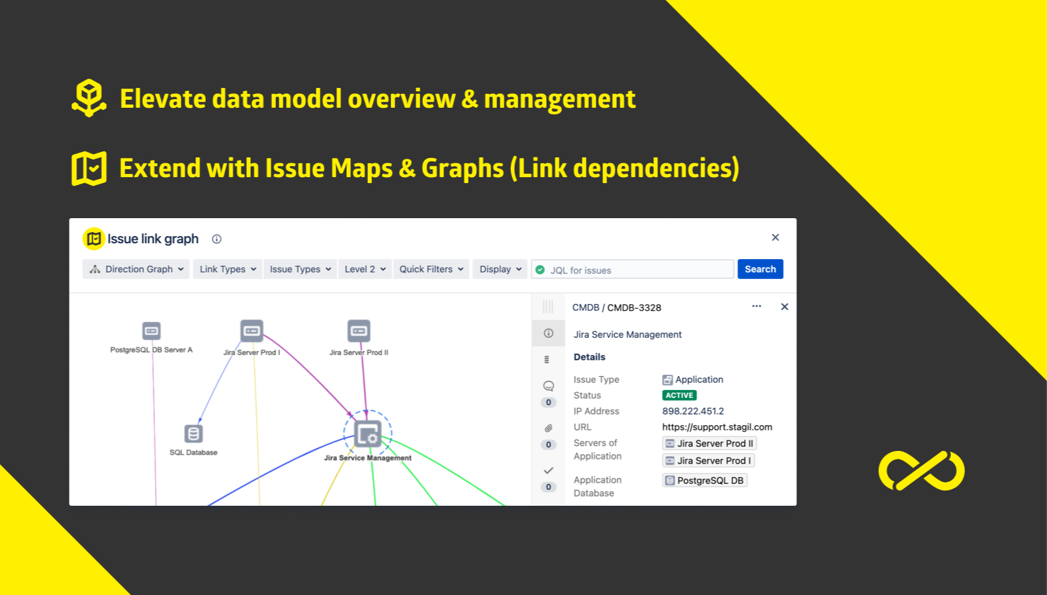The height and width of the screenshot is (595, 1047).
Task: Open the Quick Filters dropdown
Action: [432, 269]
